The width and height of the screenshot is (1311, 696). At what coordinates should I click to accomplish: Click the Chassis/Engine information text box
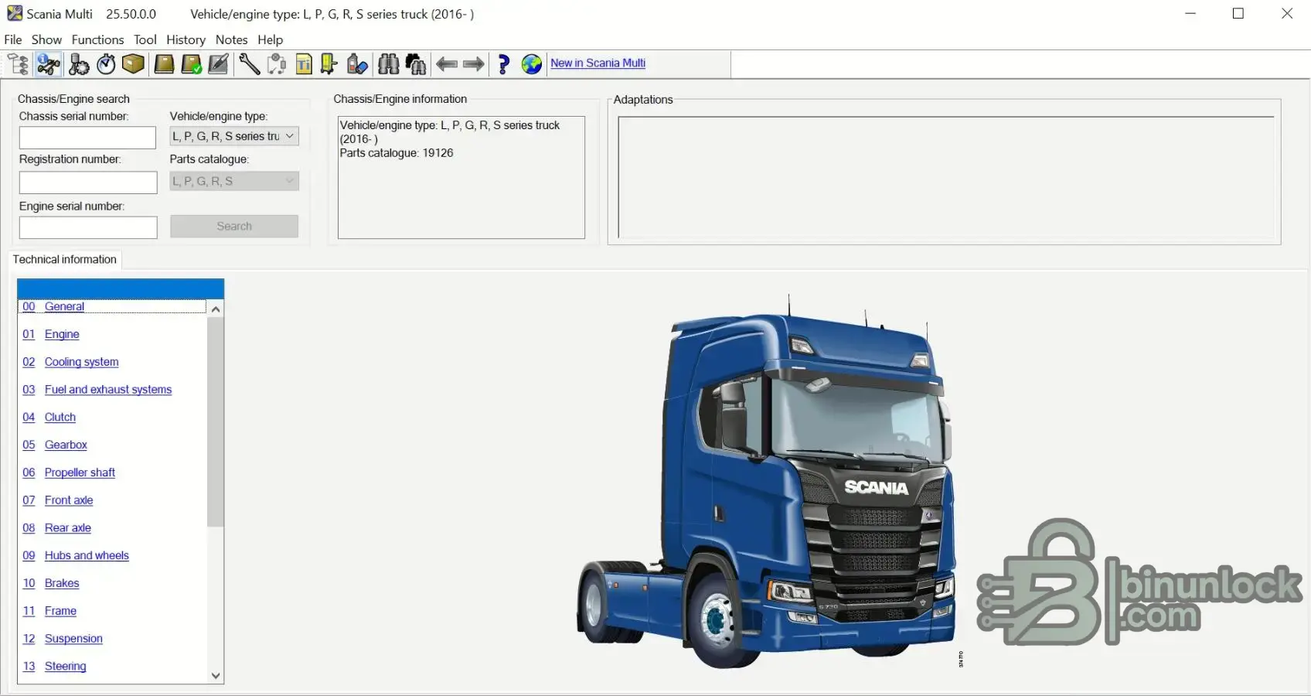(461, 177)
